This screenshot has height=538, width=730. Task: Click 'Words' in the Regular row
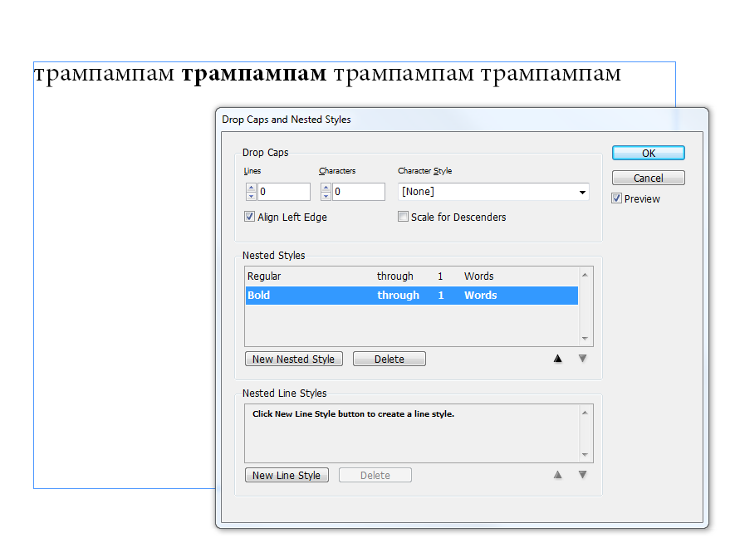(x=478, y=276)
